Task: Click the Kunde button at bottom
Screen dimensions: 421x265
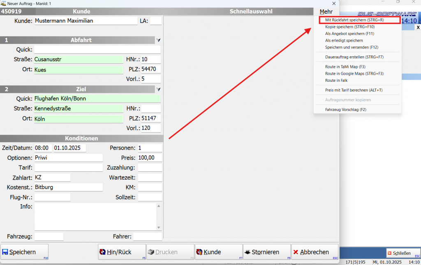Action: click(x=219, y=252)
